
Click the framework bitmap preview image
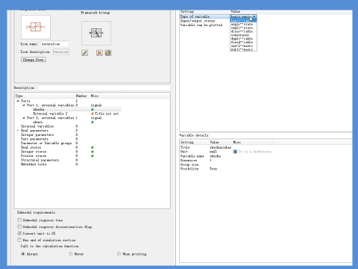(x=96, y=33)
